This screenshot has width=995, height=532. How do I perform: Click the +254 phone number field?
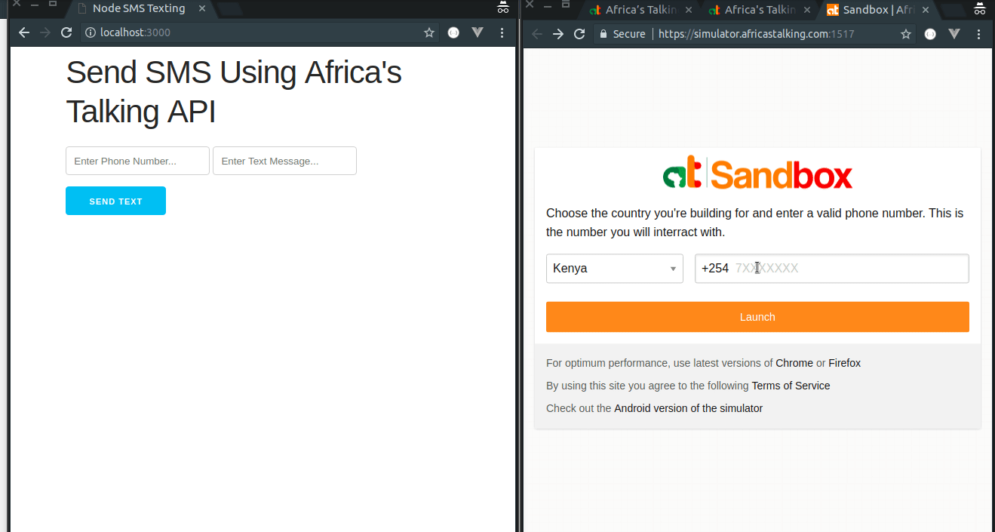point(832,269)
